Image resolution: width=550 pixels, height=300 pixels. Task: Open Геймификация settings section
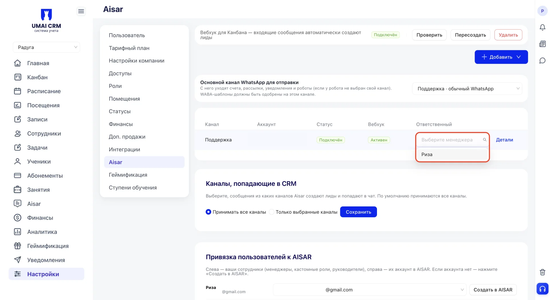click(128, 175)
